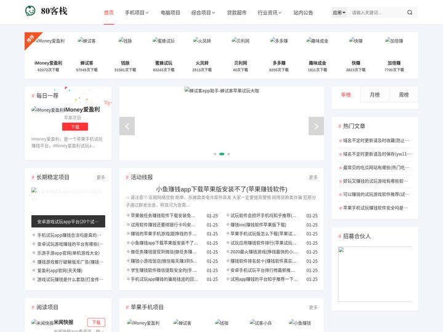Open 试客小兵 icon in 苹果手机项目
Screen dimensions: 443x332
click(260, 323)
